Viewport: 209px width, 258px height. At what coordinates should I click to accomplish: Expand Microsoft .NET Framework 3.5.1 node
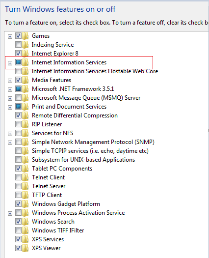10,89
